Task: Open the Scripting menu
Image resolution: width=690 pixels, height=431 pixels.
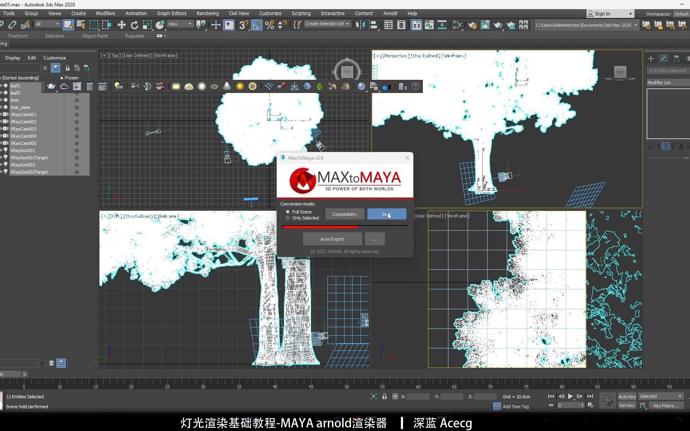Action: click(301, 13)
